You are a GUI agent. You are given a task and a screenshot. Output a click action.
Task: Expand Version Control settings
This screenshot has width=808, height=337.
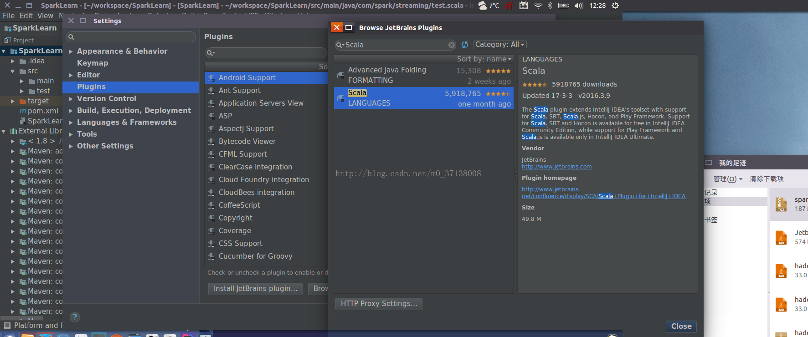[x=71, y=99]
